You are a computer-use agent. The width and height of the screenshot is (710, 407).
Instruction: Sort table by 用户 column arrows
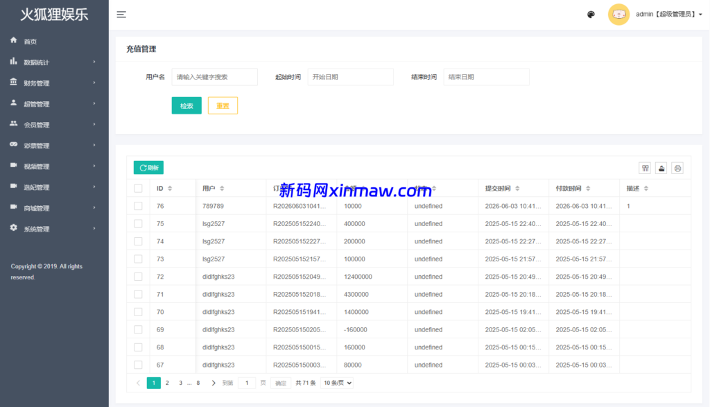(222, 189)
